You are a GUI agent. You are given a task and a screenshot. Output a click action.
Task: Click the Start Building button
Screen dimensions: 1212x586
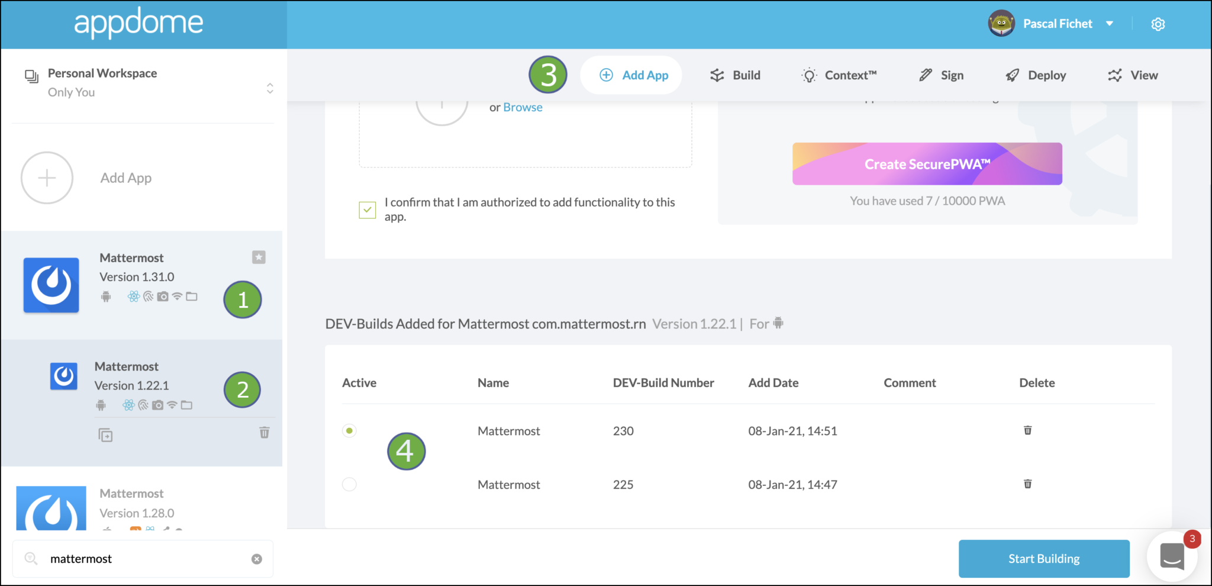coord(1044,559)
